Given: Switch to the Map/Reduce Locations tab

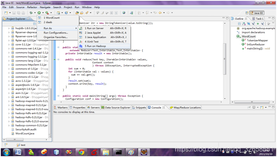Looking at the screenshot, I should [185, 107].
